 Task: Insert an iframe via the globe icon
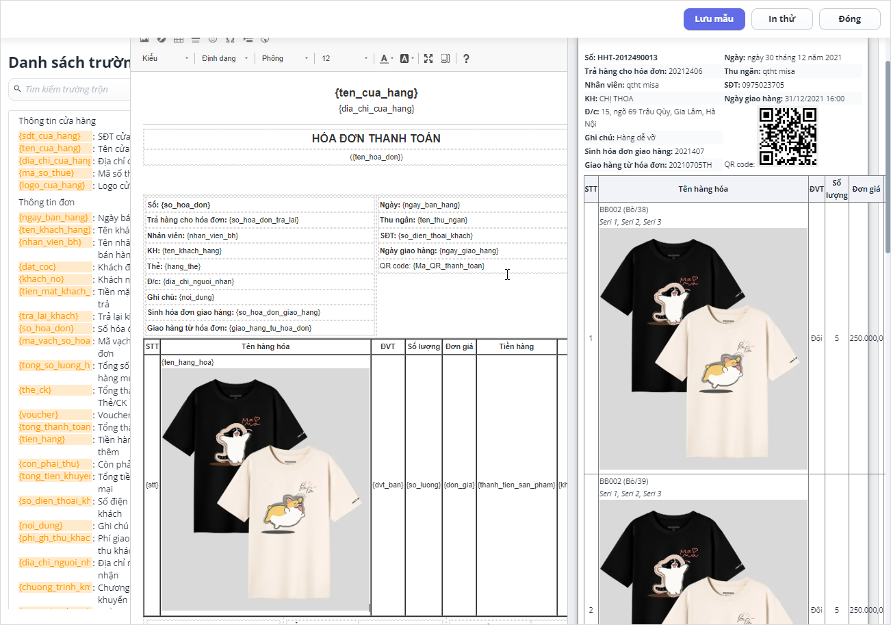[x=265, y=39]
